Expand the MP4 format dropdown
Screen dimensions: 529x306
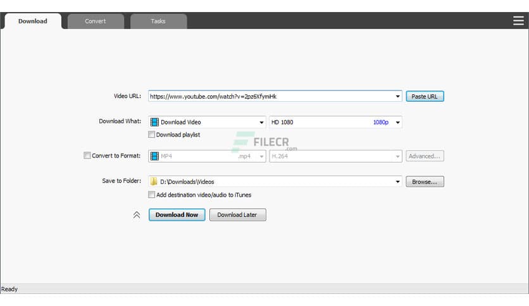pos(261,156)
